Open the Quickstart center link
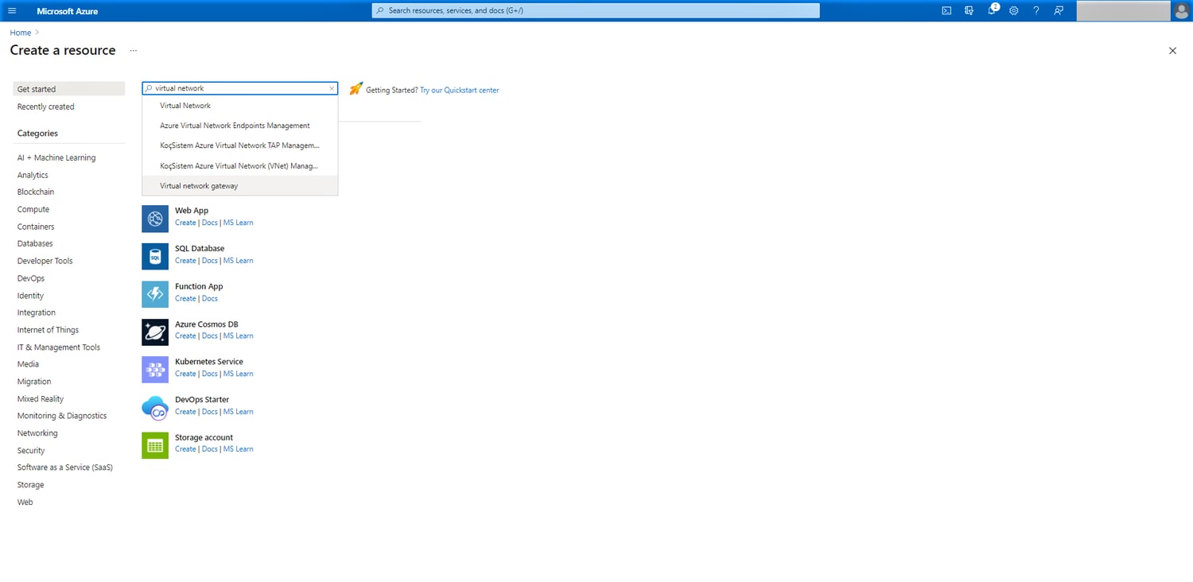Image resolution: width=1193 pixels, height=582 pixels. pos(460,90)
